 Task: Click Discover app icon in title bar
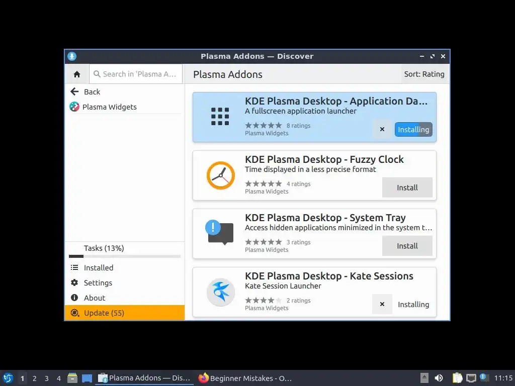[x=72, y=56]
